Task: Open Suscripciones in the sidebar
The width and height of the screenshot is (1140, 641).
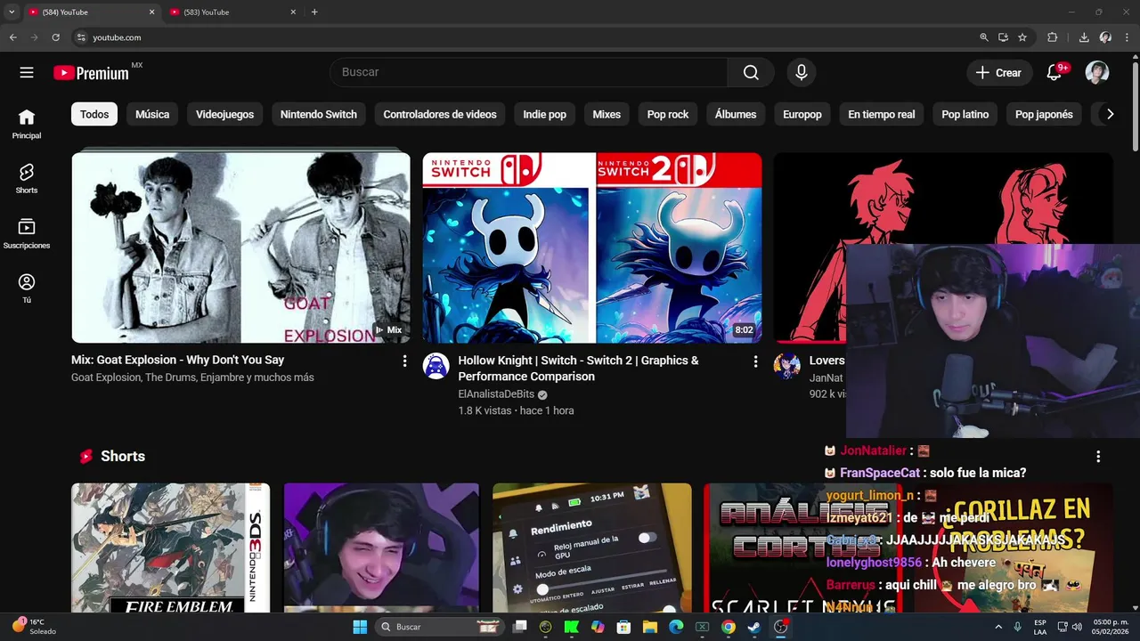Action: click(27, 233)
